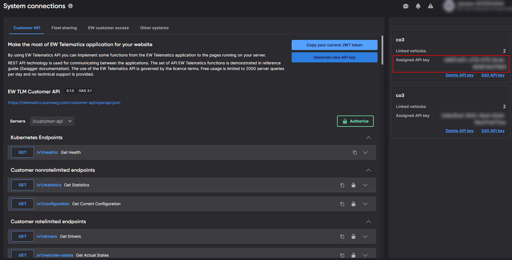
Task: Expand the /v1/statistics row chevron
Action: pos(365,185)
